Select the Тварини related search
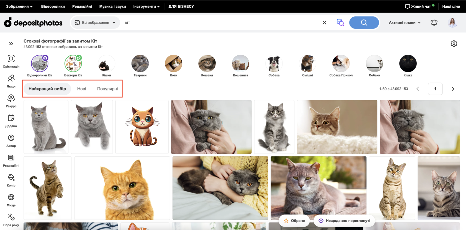This screenshot has width=466, height=230. (x=140, y=66)
